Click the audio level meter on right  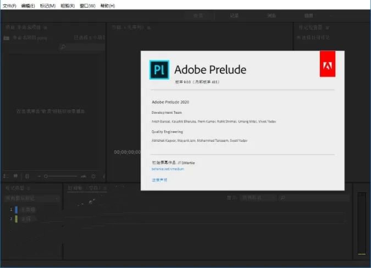[x=362, y=224]
